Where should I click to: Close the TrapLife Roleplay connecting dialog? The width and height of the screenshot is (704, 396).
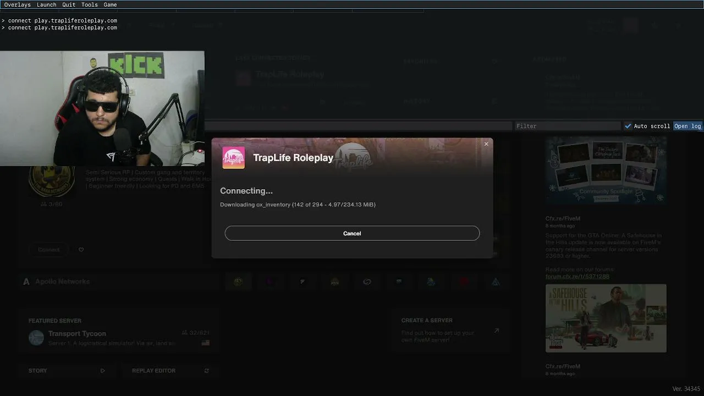(x=486, y=144)
